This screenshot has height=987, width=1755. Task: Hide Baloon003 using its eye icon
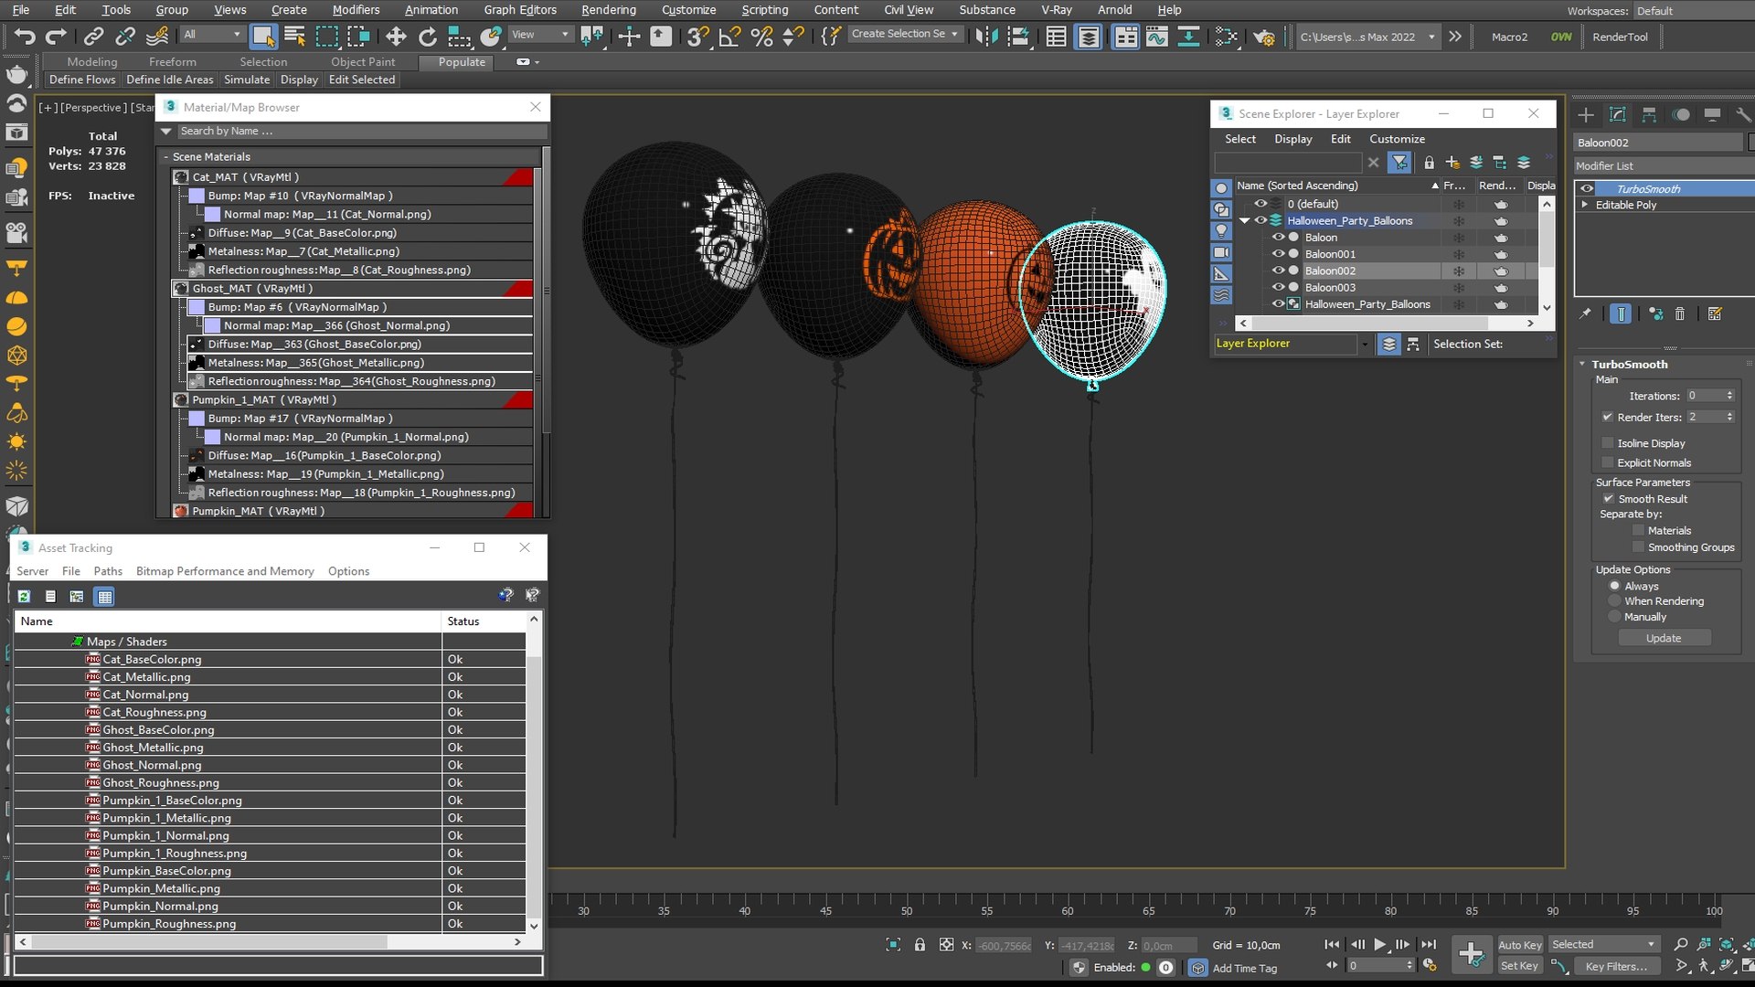coord(1278,287)
